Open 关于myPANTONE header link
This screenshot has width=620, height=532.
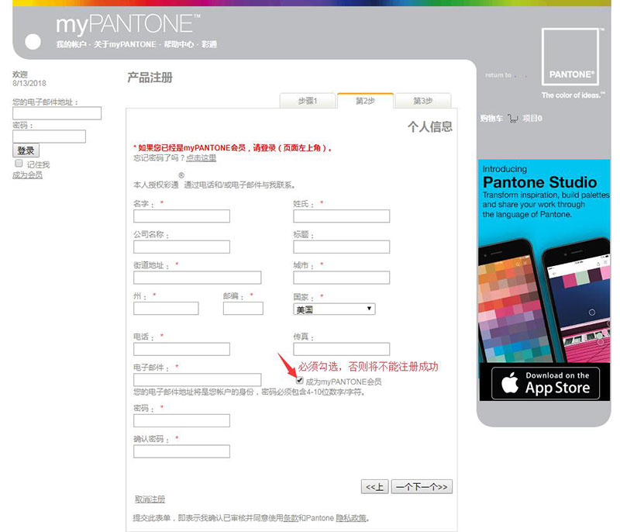(125, 44)
